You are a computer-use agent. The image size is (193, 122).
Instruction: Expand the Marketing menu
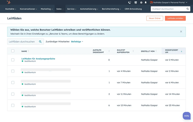(47, 9)
